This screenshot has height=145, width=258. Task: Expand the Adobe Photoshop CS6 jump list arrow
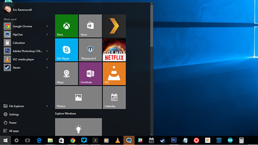pos(47,51)
